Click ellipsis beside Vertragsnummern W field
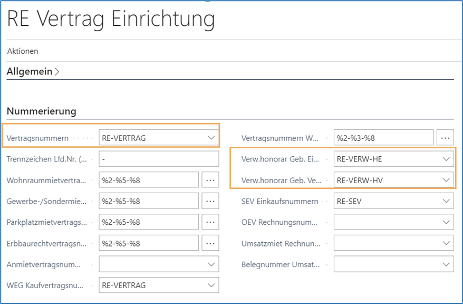Screen dimensions: 463x304 (x=445, y=137)
